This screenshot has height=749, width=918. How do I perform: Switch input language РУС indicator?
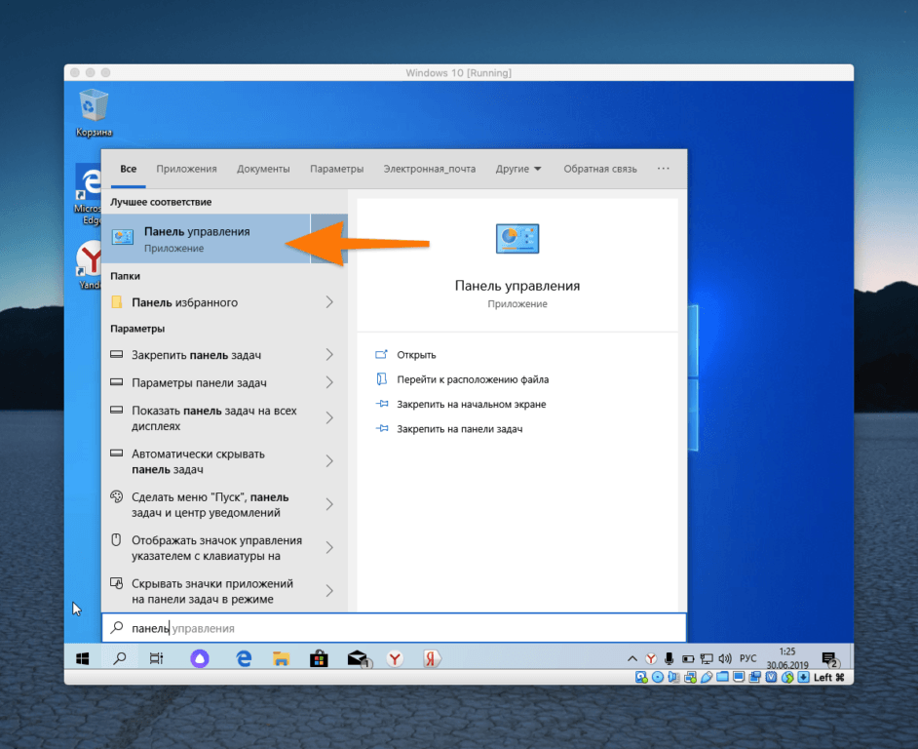[747, 658]
